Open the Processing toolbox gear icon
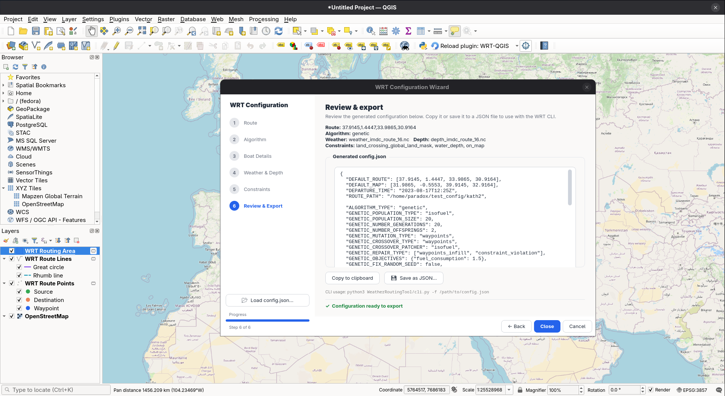725x396 pixels. tap(396, 31)
